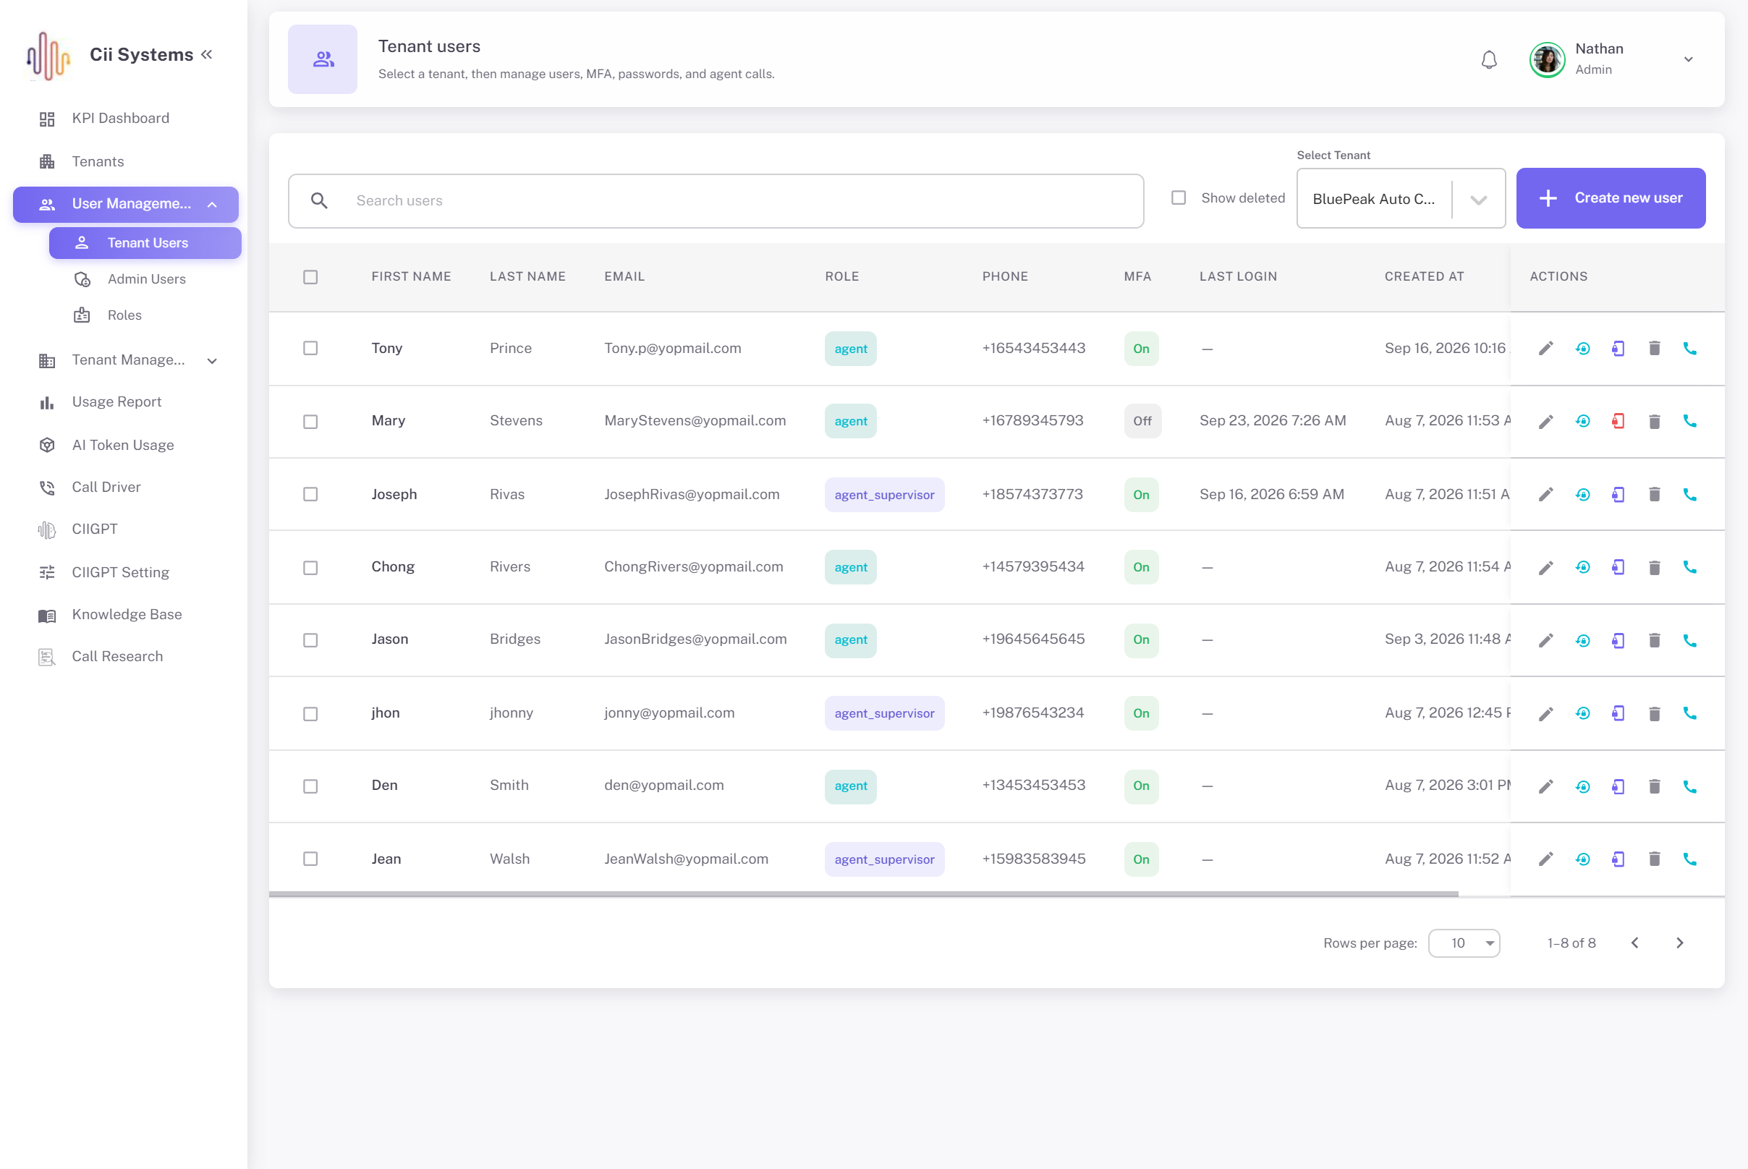Select the checkbox for Mary Stevens
Viewport: 1748px width, 1169px height.
tap(310, 421)
